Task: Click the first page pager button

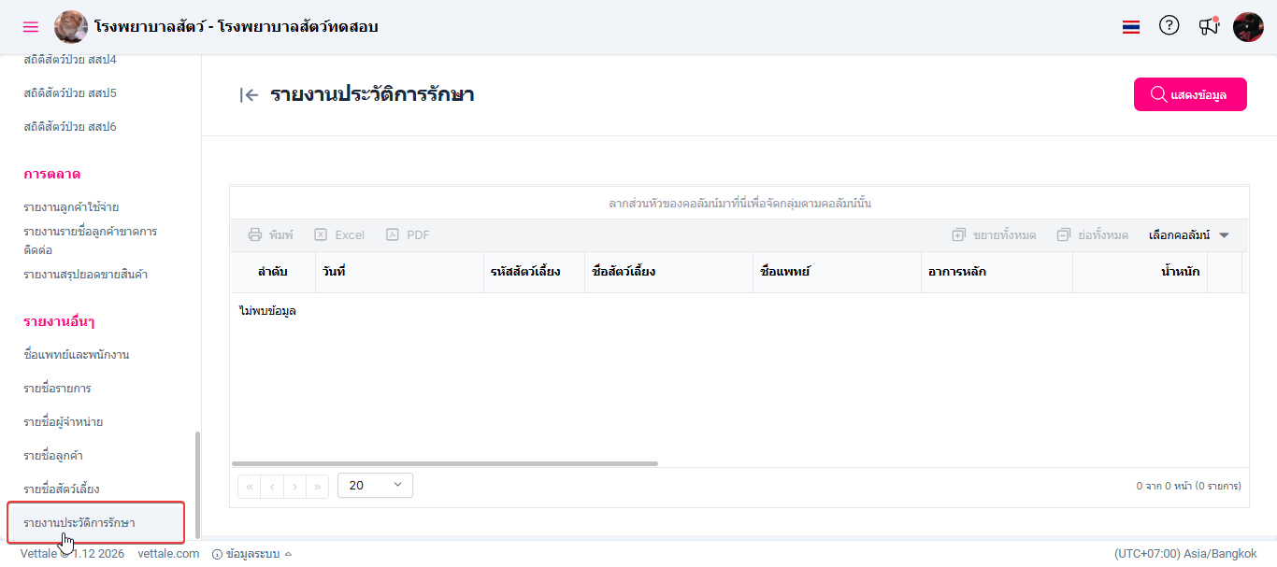Action: point(250,487)
